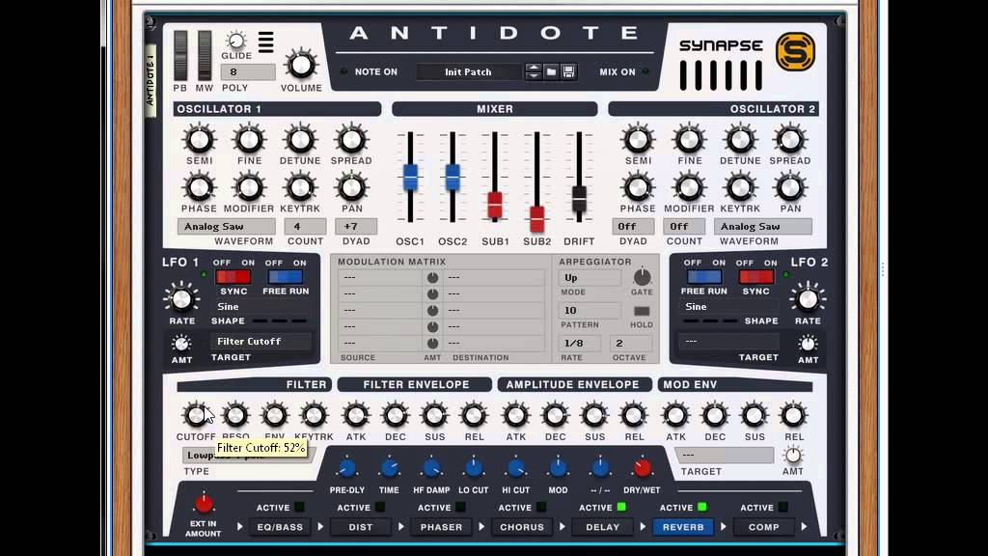The image size is (988, 556).
Task: Click the Oscillator 2 Count Off field
Action: point(684,226)
